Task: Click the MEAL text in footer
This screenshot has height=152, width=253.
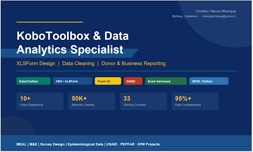Action: pos(22,144)
